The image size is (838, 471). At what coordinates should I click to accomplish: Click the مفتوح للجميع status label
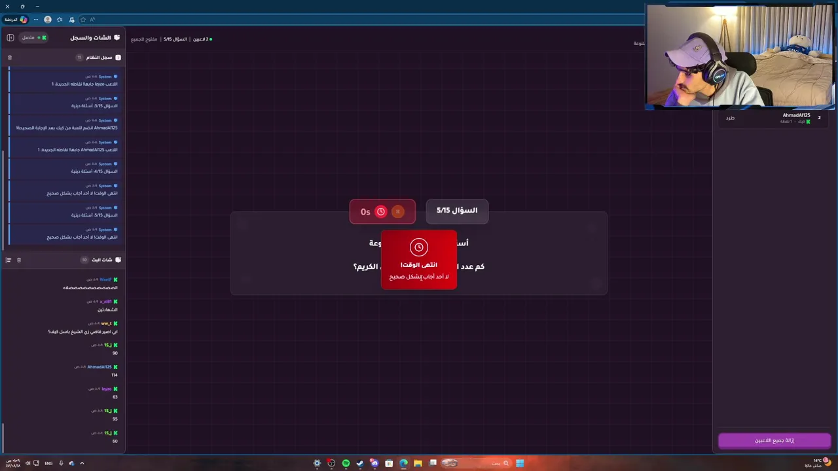[144, 39]
